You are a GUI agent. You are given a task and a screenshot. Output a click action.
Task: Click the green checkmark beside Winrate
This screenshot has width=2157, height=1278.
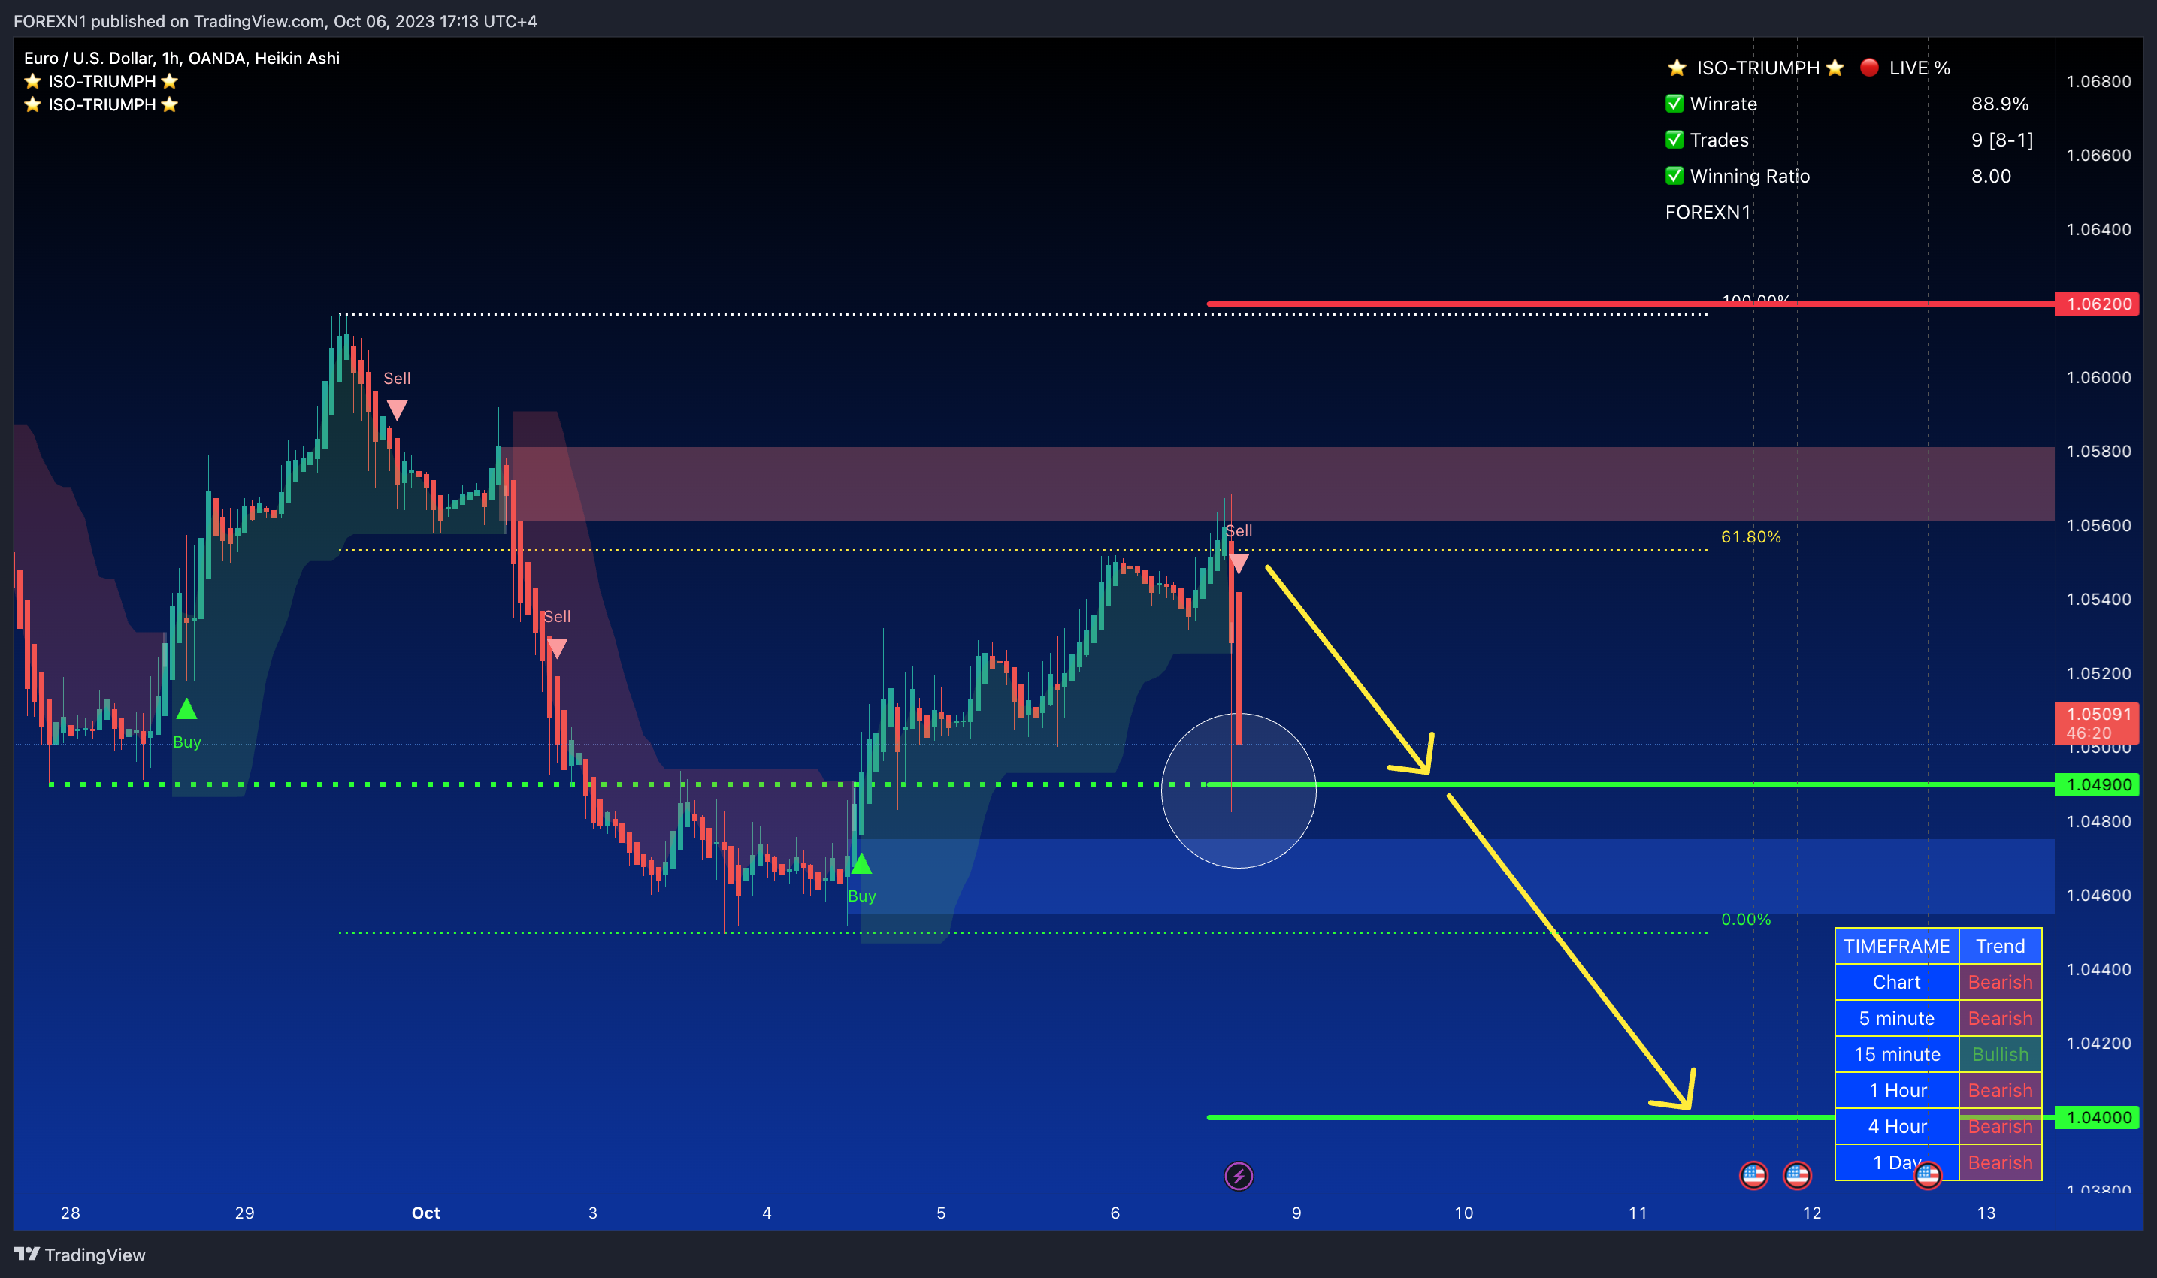pos(1674,104)
